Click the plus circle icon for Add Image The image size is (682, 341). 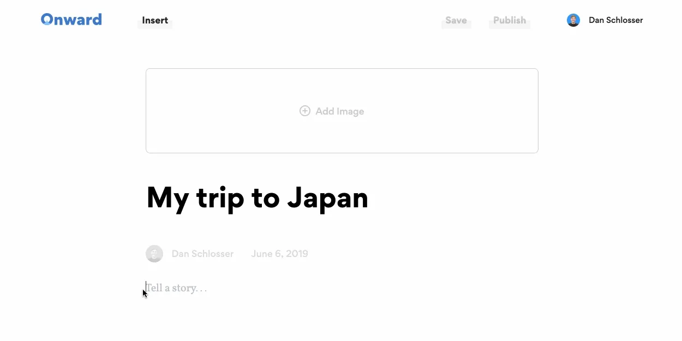point(305,111)
